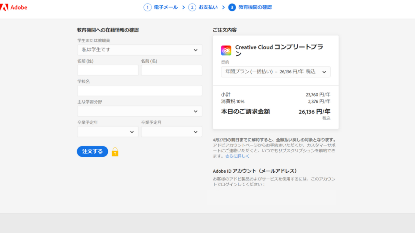
Task: Click the 本日のご請求金額 26,136 円/年 amount
Action: (x=314, y=112)
